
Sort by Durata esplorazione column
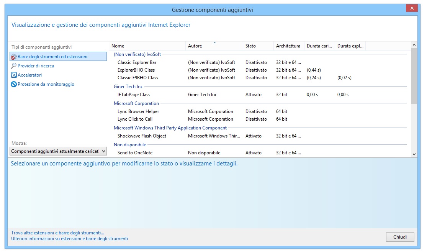(x=350, y=46)
